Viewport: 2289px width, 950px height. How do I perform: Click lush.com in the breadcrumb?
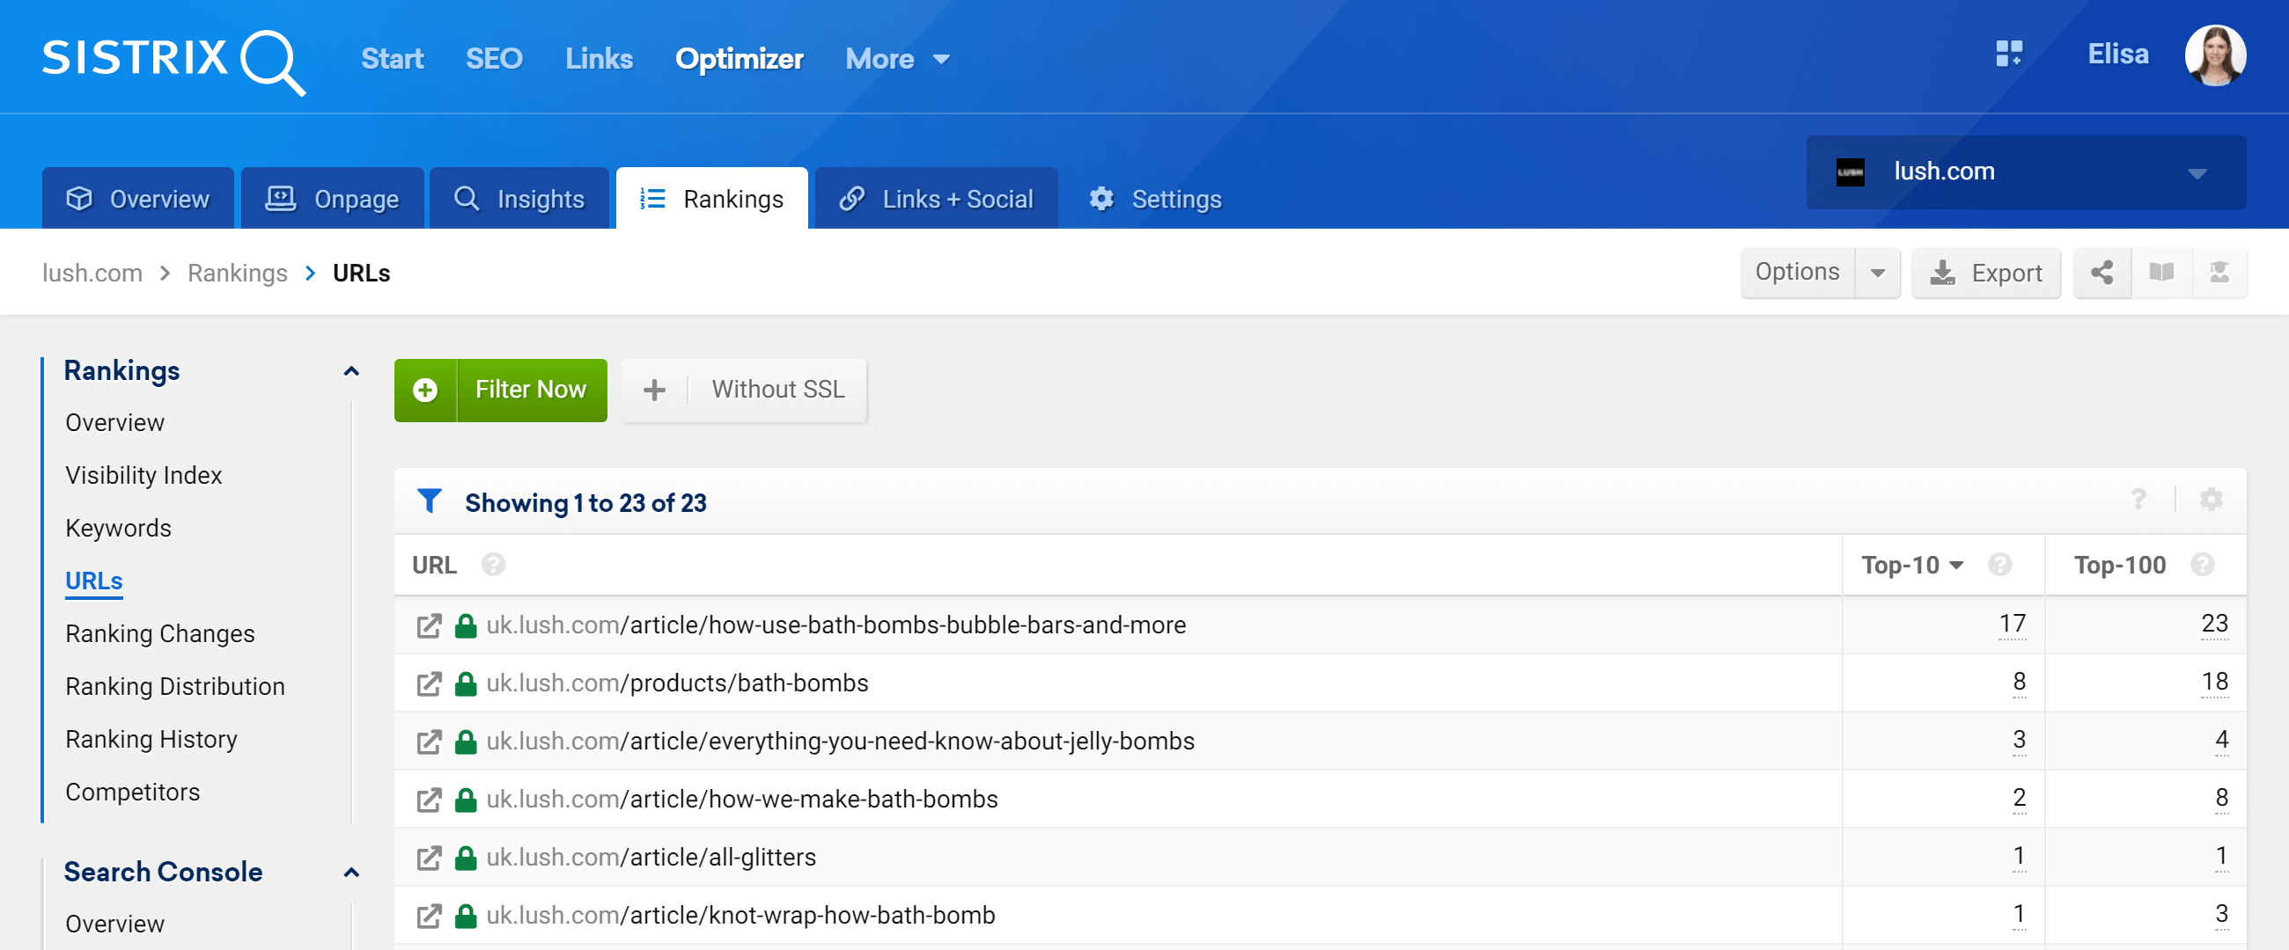click(92, 273)
